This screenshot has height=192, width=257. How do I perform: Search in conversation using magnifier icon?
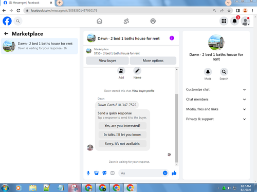[224, 72]
